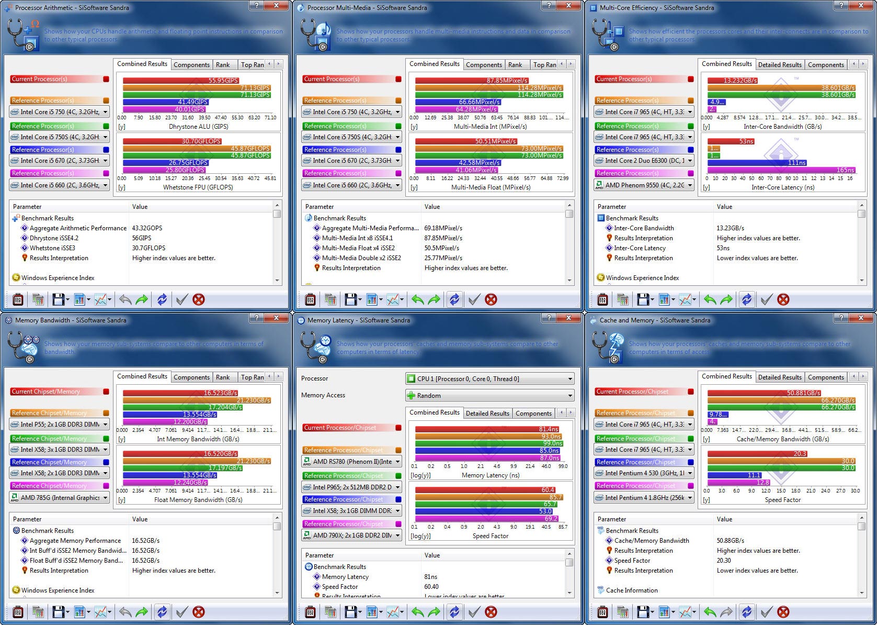Refresh results in the Processor Multi-Media window
Viewport: 877px width, 625px height.
pos(454,299)
